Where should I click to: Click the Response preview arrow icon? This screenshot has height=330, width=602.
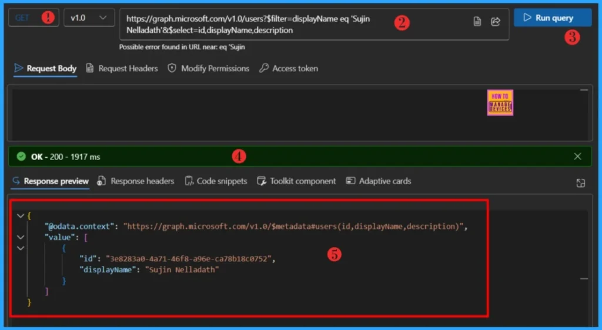click(16, 181)
